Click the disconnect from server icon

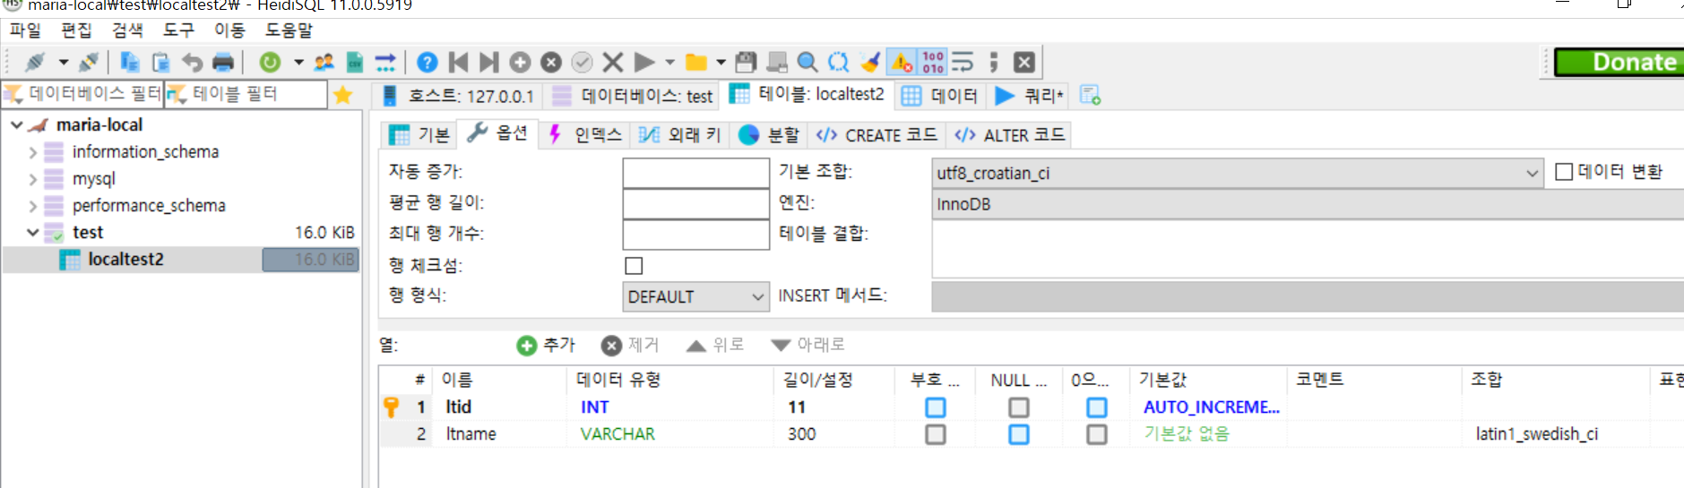[89, 63]
